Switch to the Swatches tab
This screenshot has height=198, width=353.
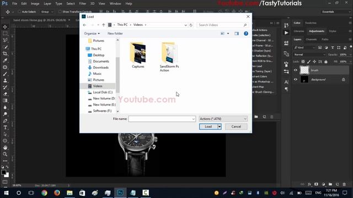click(x=311, y=23)
